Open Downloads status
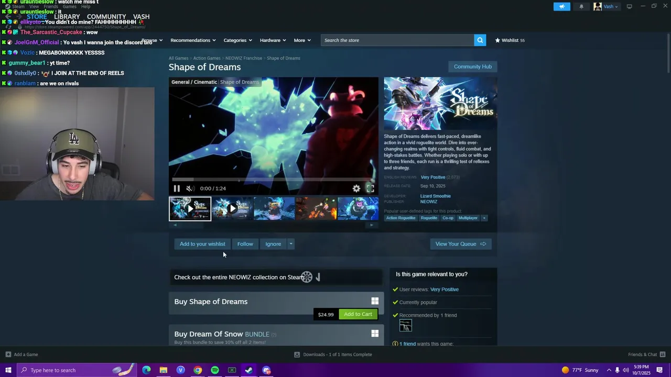671x377 pixels. click(x=333, y=354)
